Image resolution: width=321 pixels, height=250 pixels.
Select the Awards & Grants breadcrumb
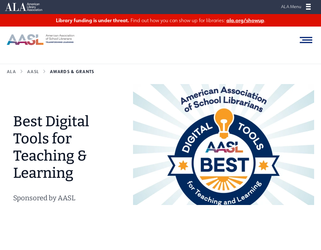click(x=72, y=72)
